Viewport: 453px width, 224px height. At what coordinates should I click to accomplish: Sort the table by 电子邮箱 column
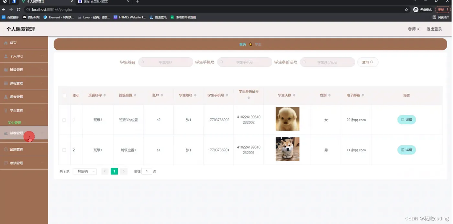363,95
